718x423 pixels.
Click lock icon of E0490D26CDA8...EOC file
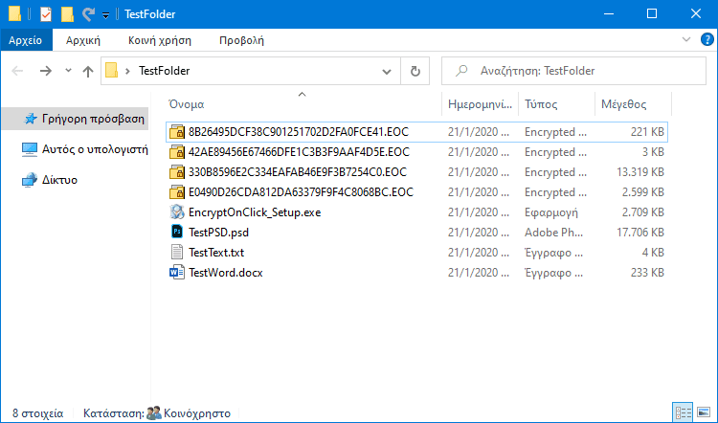[177, 192]
